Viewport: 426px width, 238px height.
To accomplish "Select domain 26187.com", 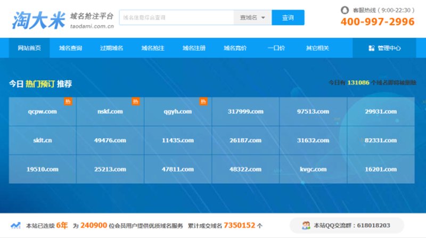I will 245,140.
